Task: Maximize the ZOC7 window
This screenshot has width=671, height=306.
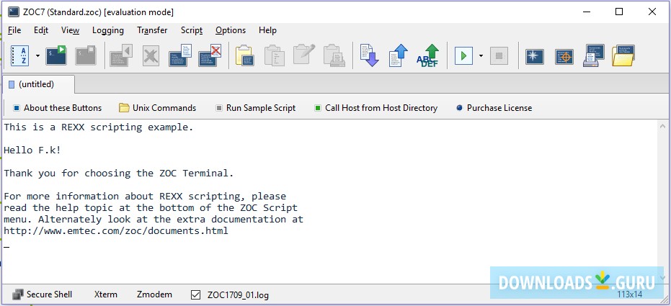Action: (619, 12)
